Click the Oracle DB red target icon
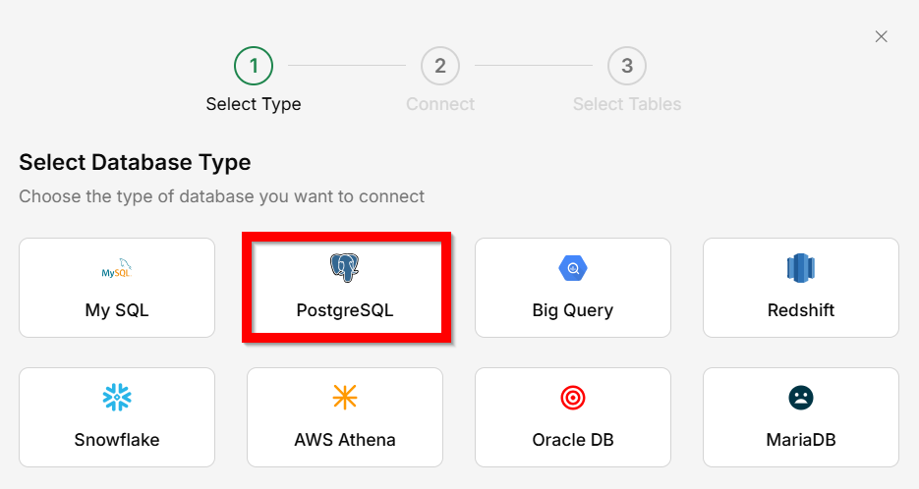This screenshot has width=919, height=489. 573,397
